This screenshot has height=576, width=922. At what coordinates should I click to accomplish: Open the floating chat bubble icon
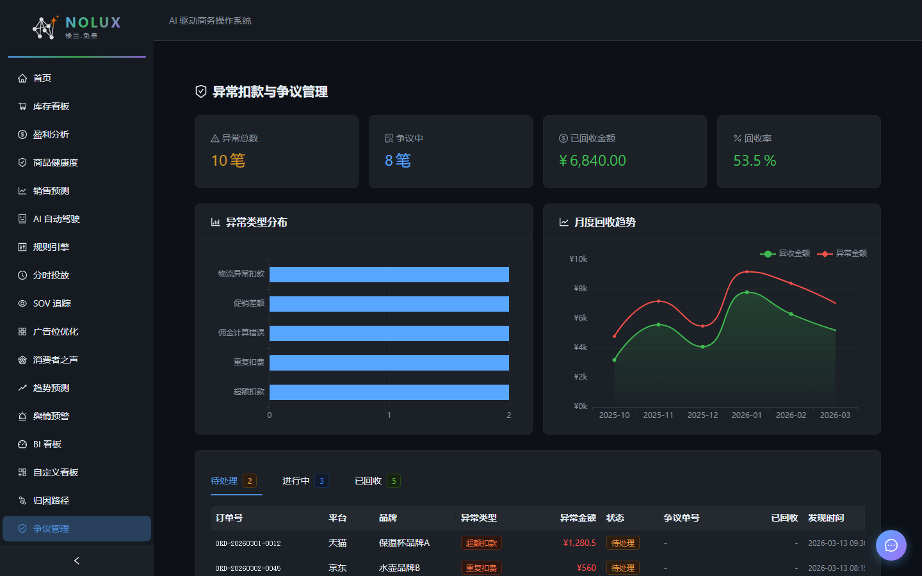click(891, 545)
